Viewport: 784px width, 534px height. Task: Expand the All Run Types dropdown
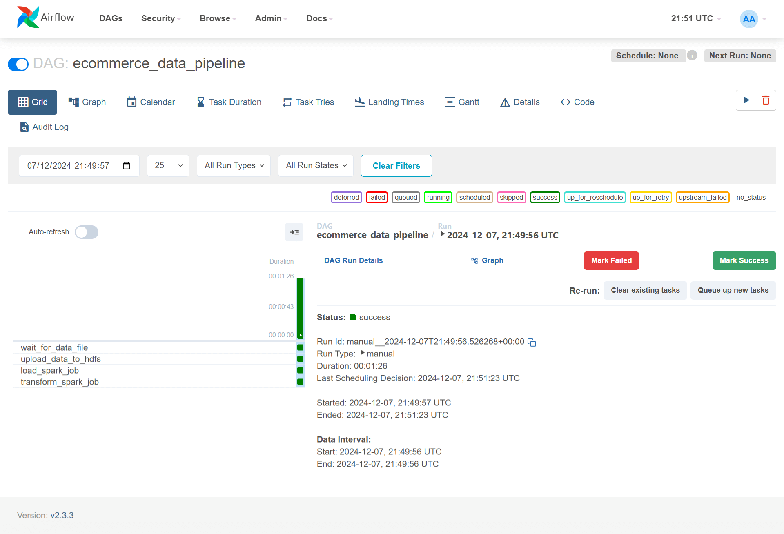[233, 165]
